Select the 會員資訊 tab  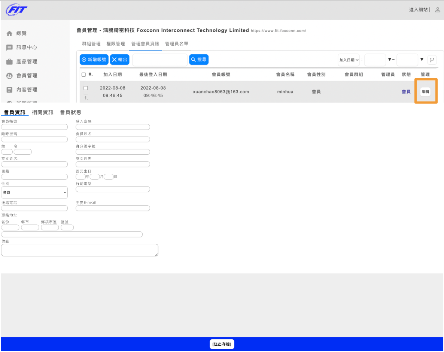coord(15,112)
